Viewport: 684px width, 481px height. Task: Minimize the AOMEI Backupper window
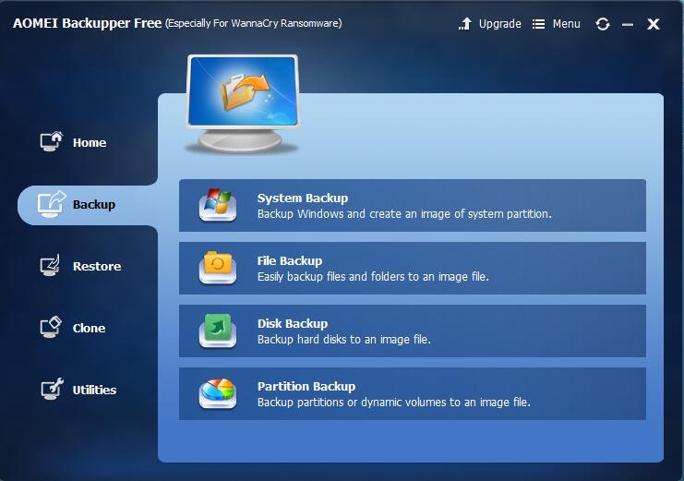coord(628,24)
